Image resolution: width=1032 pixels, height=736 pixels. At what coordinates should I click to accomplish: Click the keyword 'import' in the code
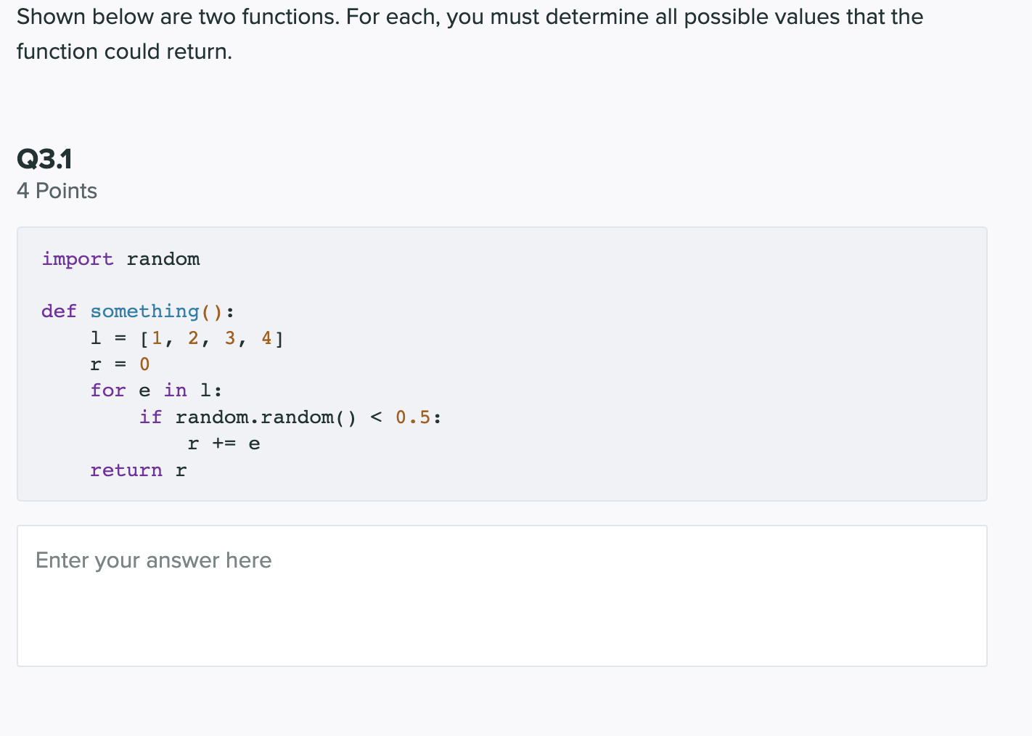pyautogui.click(x=77, y=259)
